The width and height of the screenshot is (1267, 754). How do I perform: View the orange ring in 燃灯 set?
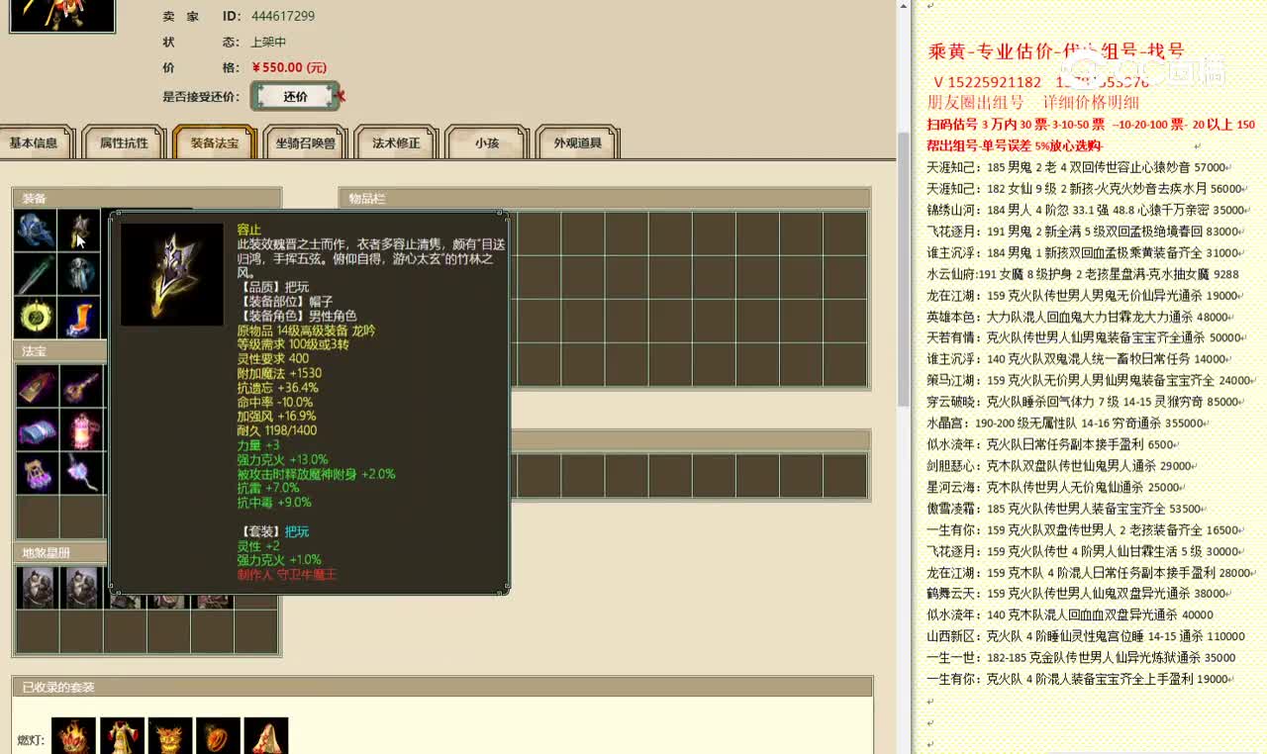(x=218, y=737)
